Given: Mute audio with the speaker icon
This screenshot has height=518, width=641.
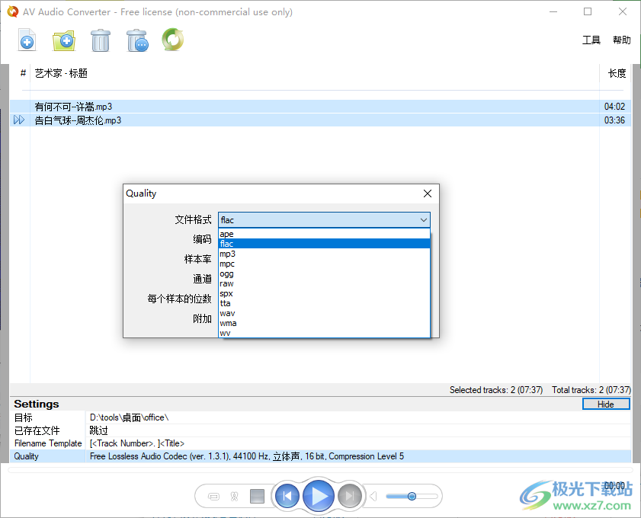Looking at the screenshot, I should click(x=373, y=497).
